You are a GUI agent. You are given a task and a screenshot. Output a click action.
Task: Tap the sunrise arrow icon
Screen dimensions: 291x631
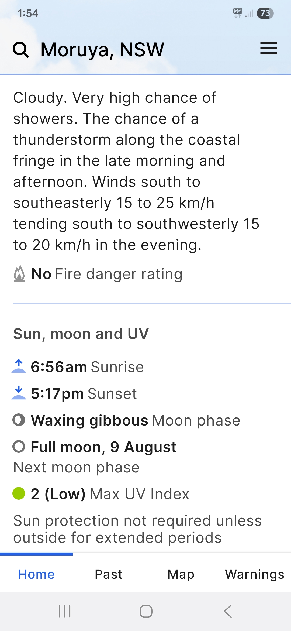pos(19,366)
